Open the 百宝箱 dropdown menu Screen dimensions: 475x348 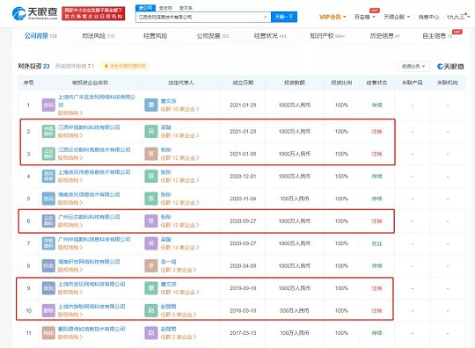365,17
